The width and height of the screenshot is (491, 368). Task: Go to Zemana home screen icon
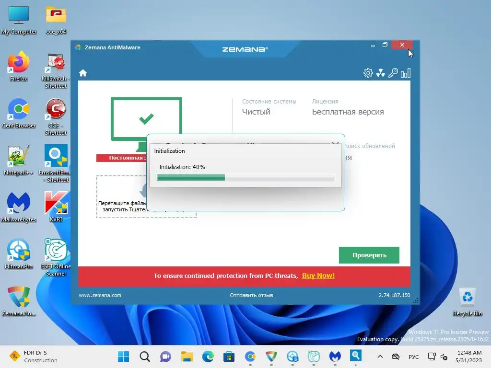82,73
